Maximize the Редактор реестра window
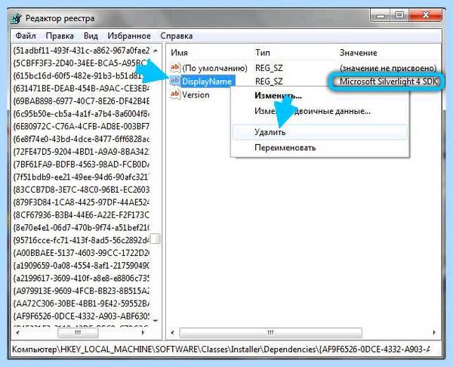Image resolution: width=453 pixels, height=367 pixels. [x=400, y=15]
